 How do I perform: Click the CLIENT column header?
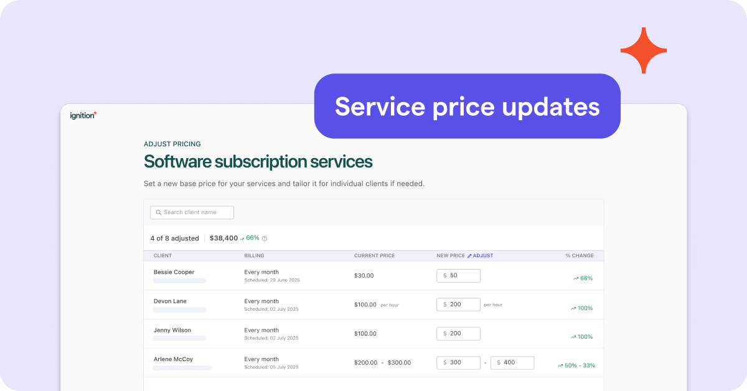[x=162, y=256]
